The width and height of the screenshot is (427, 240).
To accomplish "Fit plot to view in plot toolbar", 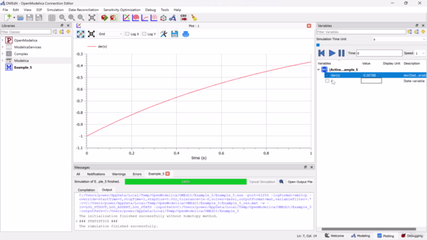I will (91, 34).
